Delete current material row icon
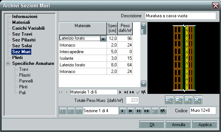 (143, 92)
